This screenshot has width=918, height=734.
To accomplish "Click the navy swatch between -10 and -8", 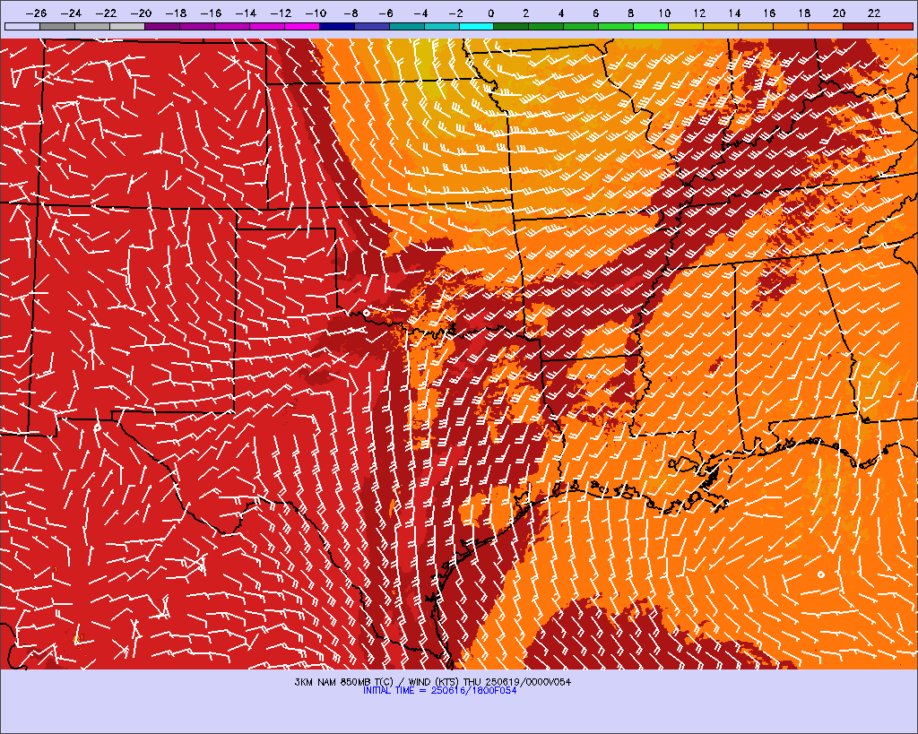I will 337,26.
